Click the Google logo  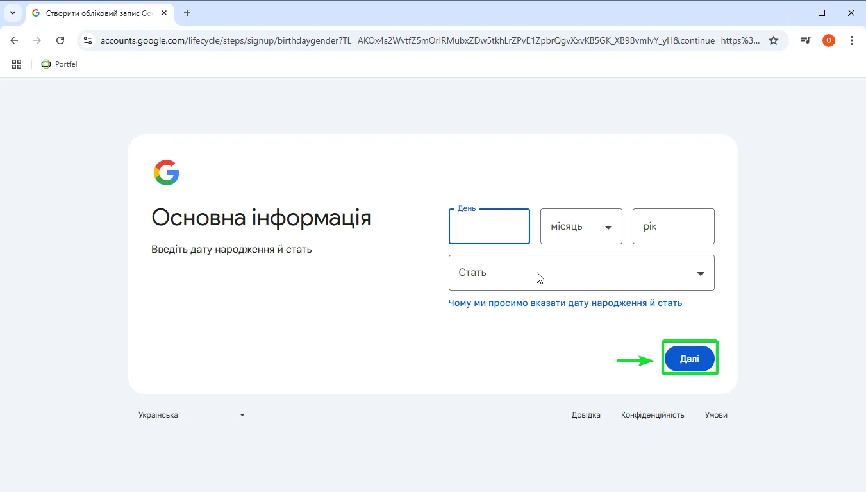167,173
